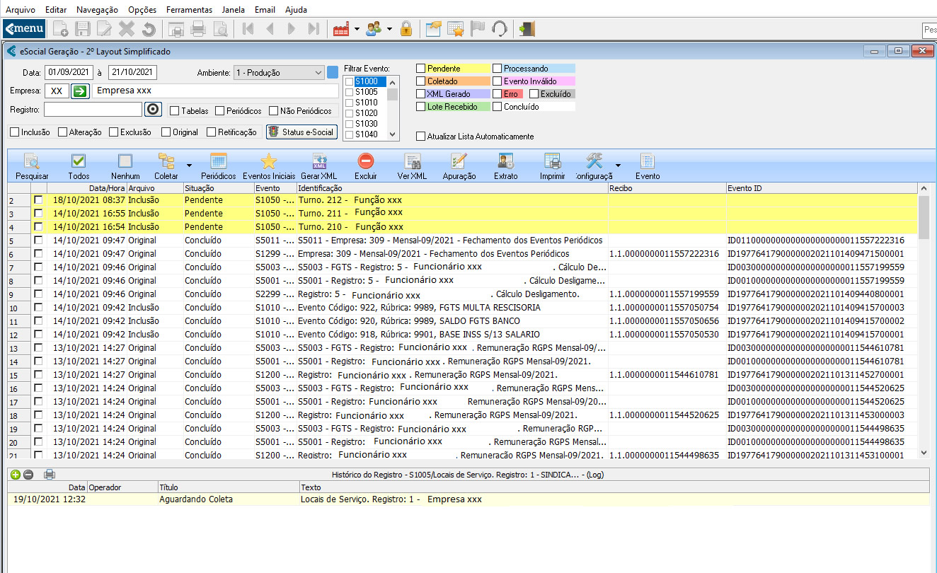Expand the Coletar dropdown arrow

coord(189,164)
